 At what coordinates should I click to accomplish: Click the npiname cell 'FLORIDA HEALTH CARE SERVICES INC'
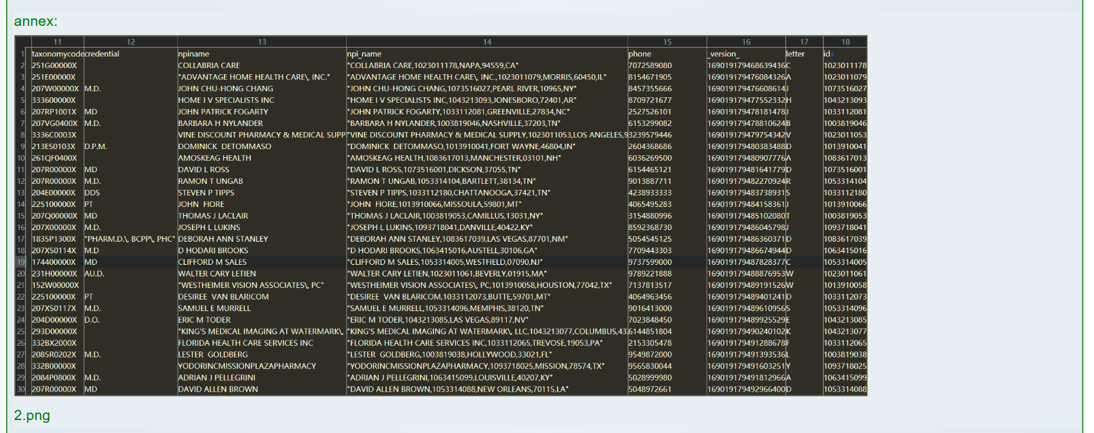[x=262, y=343]
